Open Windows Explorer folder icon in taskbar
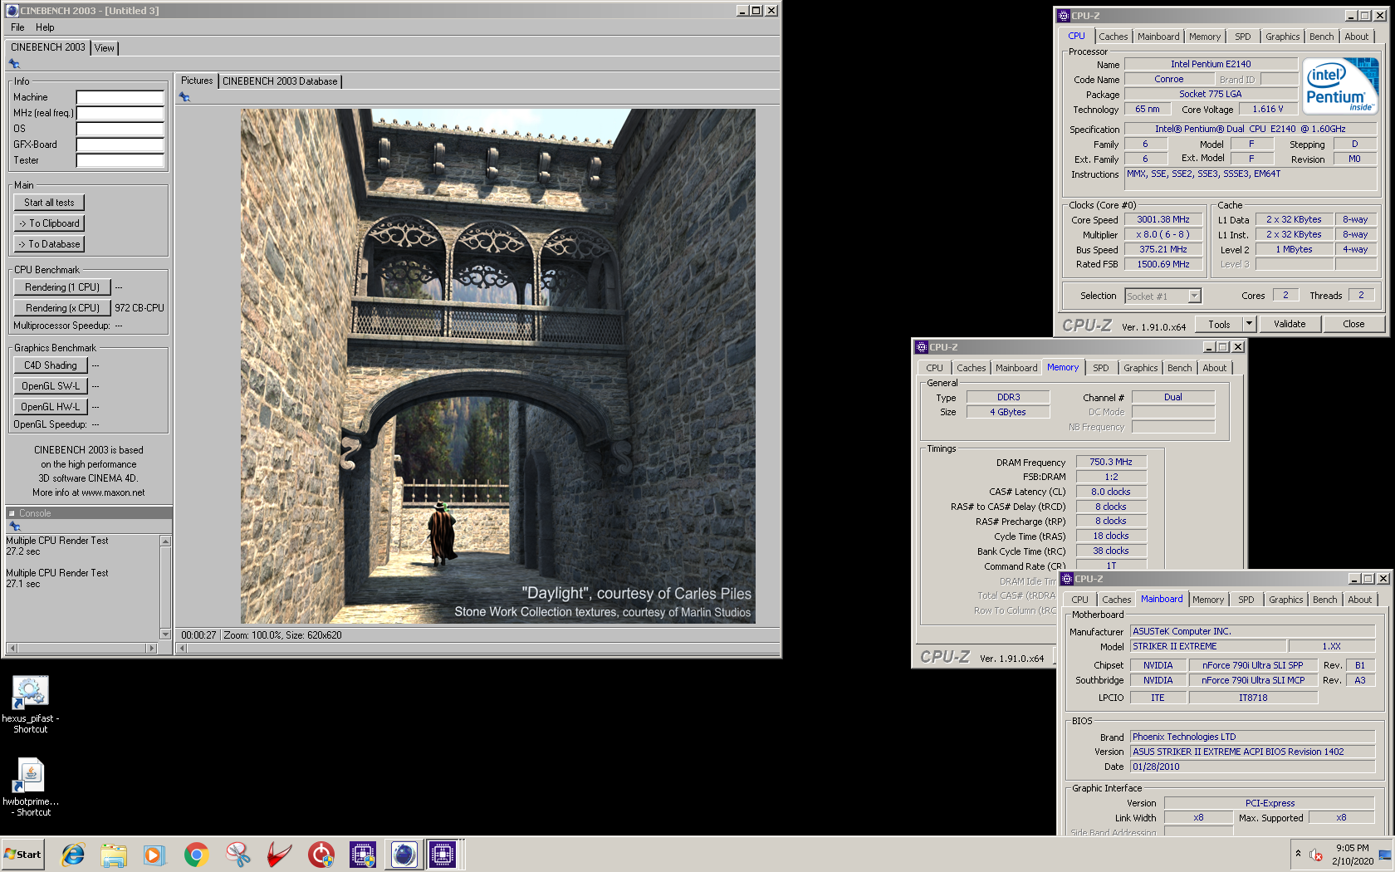The image size is (1395, 872). pos(114,855)
